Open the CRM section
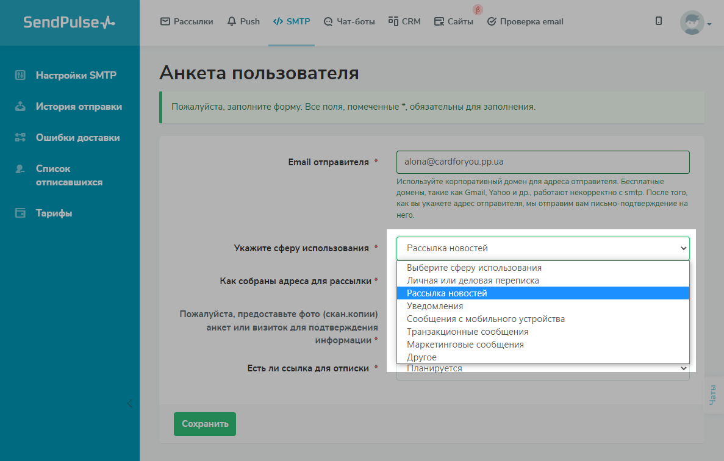Screen dimensions: 724x461 404,21
